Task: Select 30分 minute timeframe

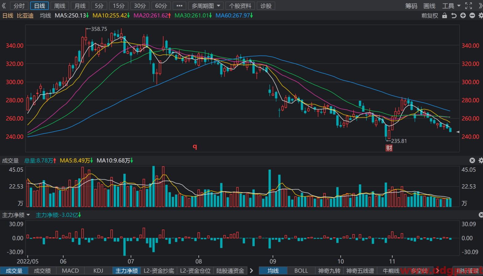Action: click(x=140, y=6)
